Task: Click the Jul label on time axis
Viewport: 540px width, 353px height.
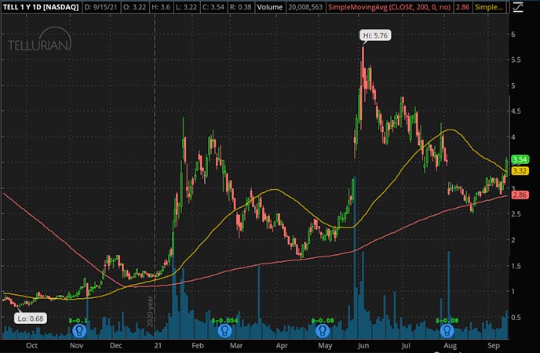Action: [x=406, y=345]
